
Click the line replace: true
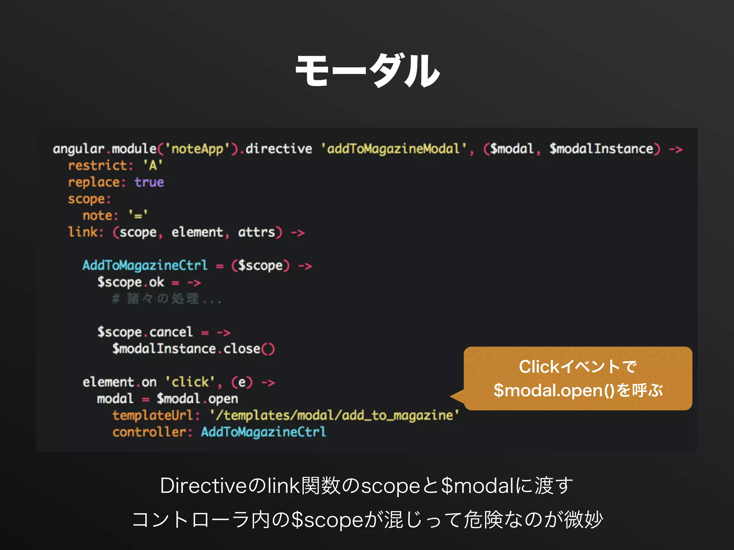tap(116, 182)
